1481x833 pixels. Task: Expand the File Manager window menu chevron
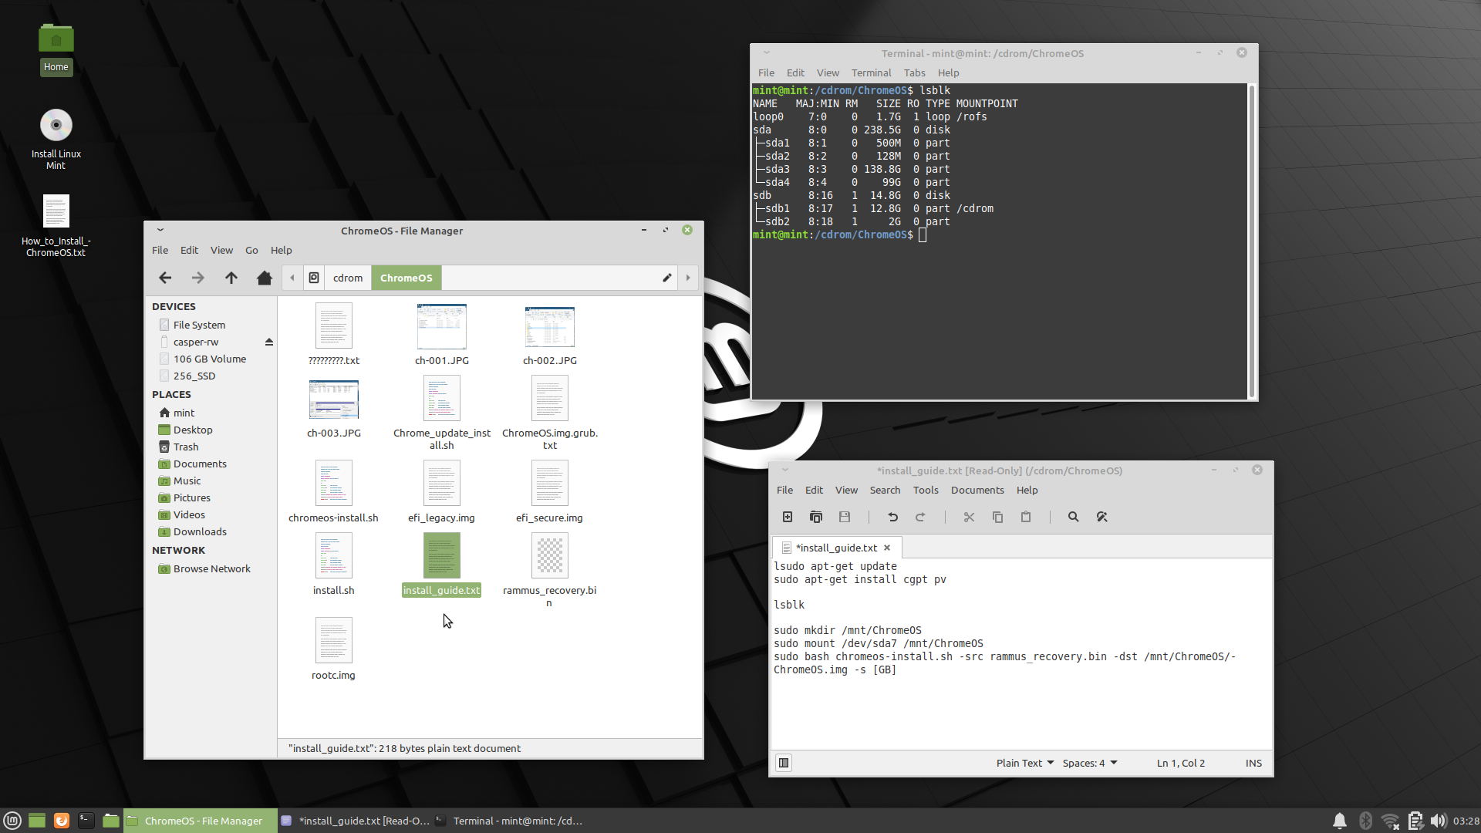(160, 230)
